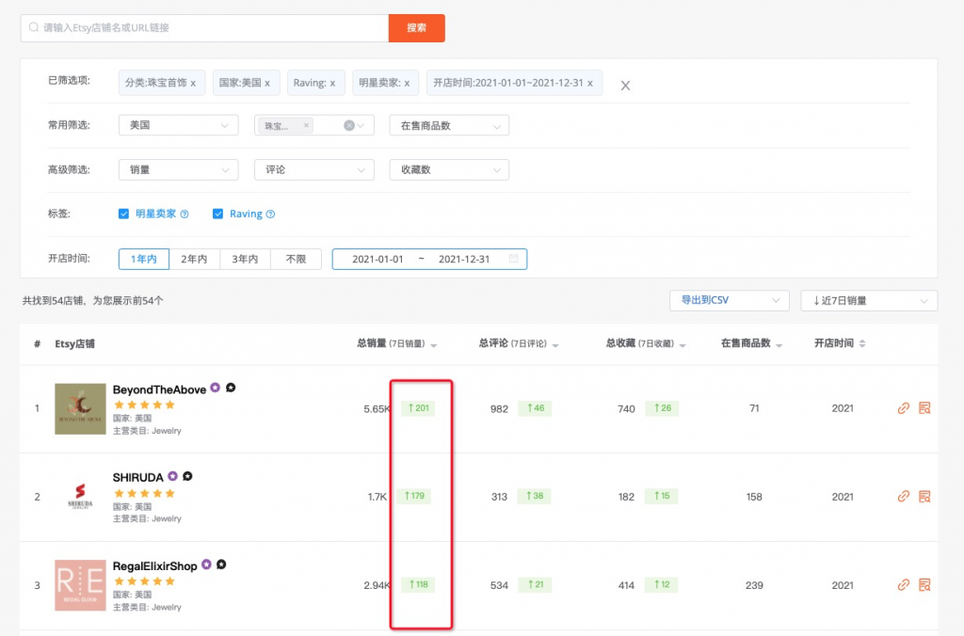Toggle the 明星卖家 checkbox
This screenshot has width=964, height=636.
[x=123, y=214]
